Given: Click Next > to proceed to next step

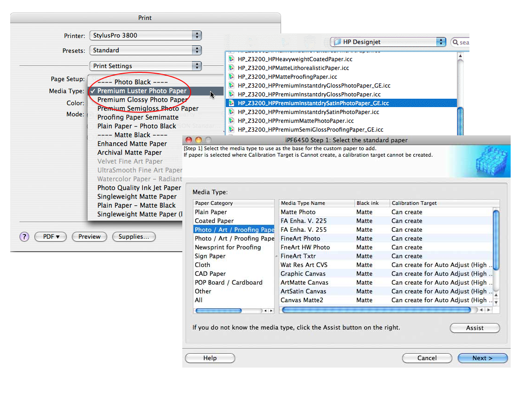Looking at the screenshot, I should click(482, 358).
